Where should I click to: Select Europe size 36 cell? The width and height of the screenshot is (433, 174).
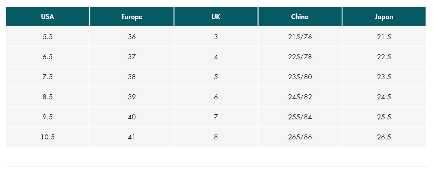[x=132, y=37]
